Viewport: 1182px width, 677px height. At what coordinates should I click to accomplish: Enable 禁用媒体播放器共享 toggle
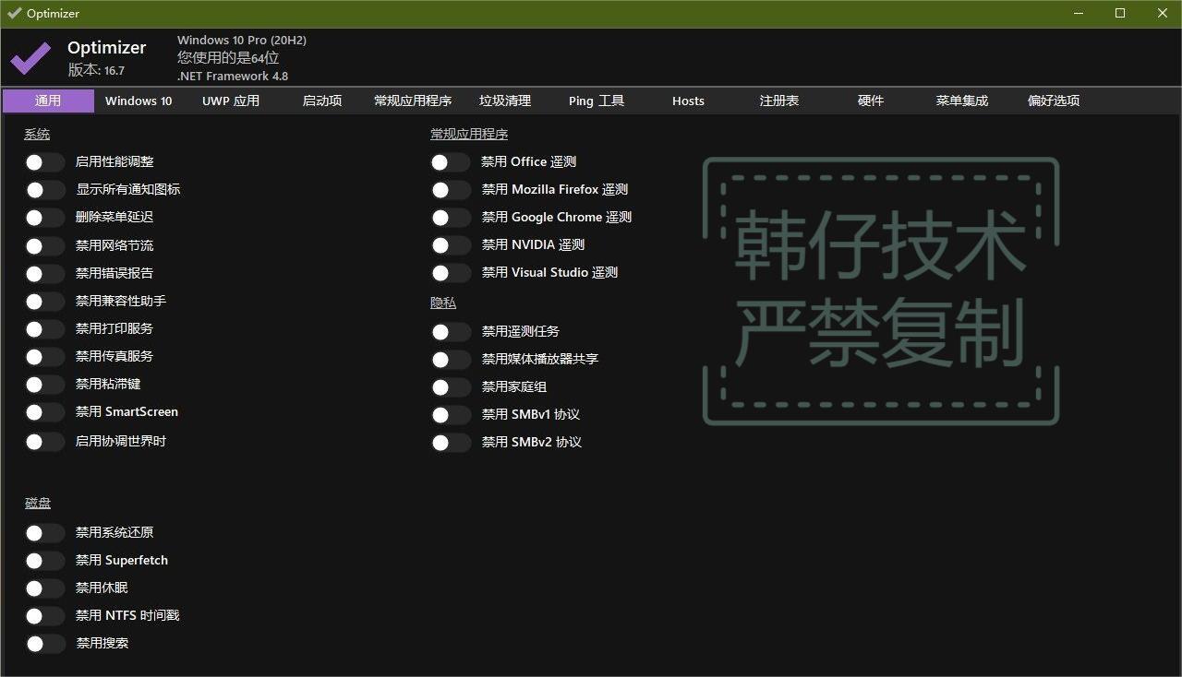pyautogui.click(x=451, y=360)
